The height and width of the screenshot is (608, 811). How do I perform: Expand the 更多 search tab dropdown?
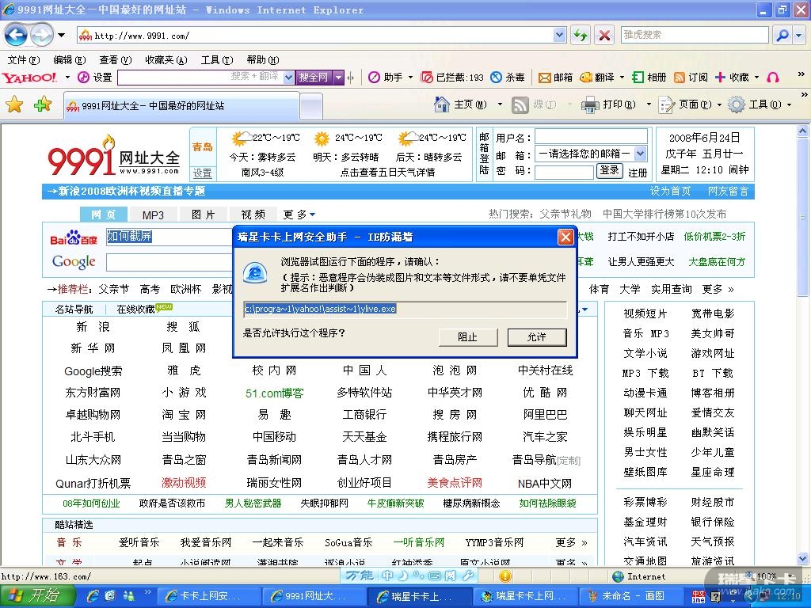click(312, 215)
